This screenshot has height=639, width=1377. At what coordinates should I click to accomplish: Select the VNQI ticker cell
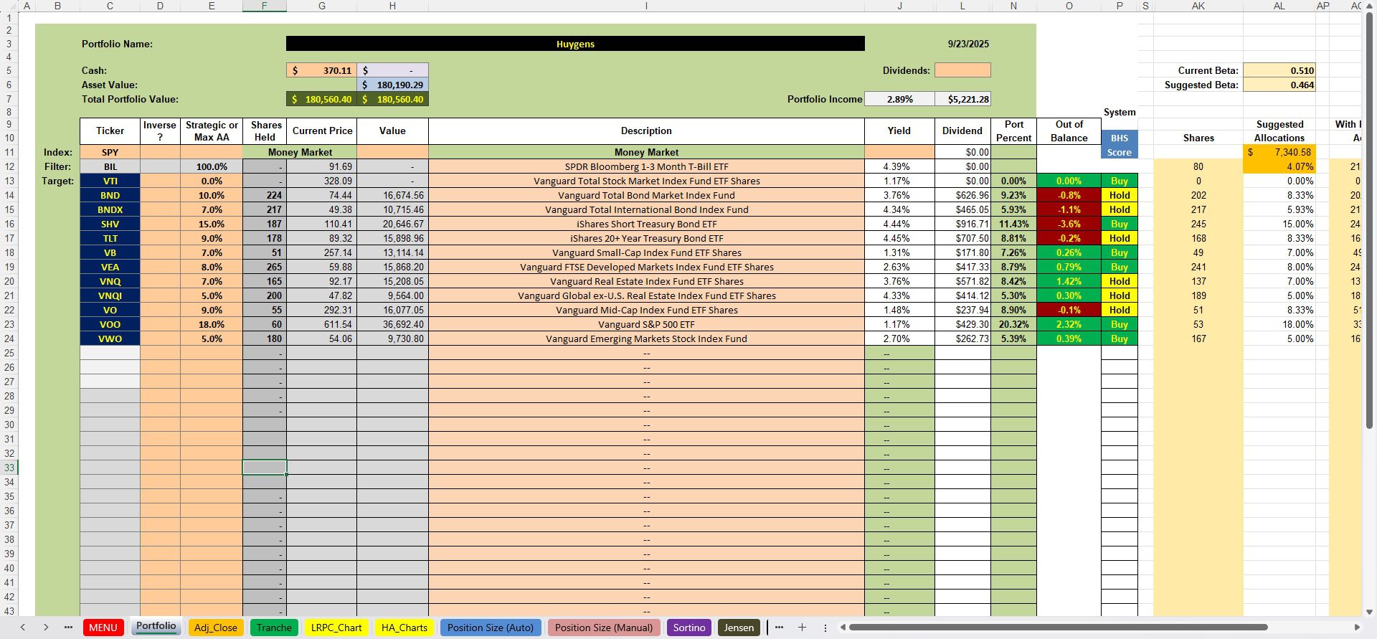coord(110,295)
